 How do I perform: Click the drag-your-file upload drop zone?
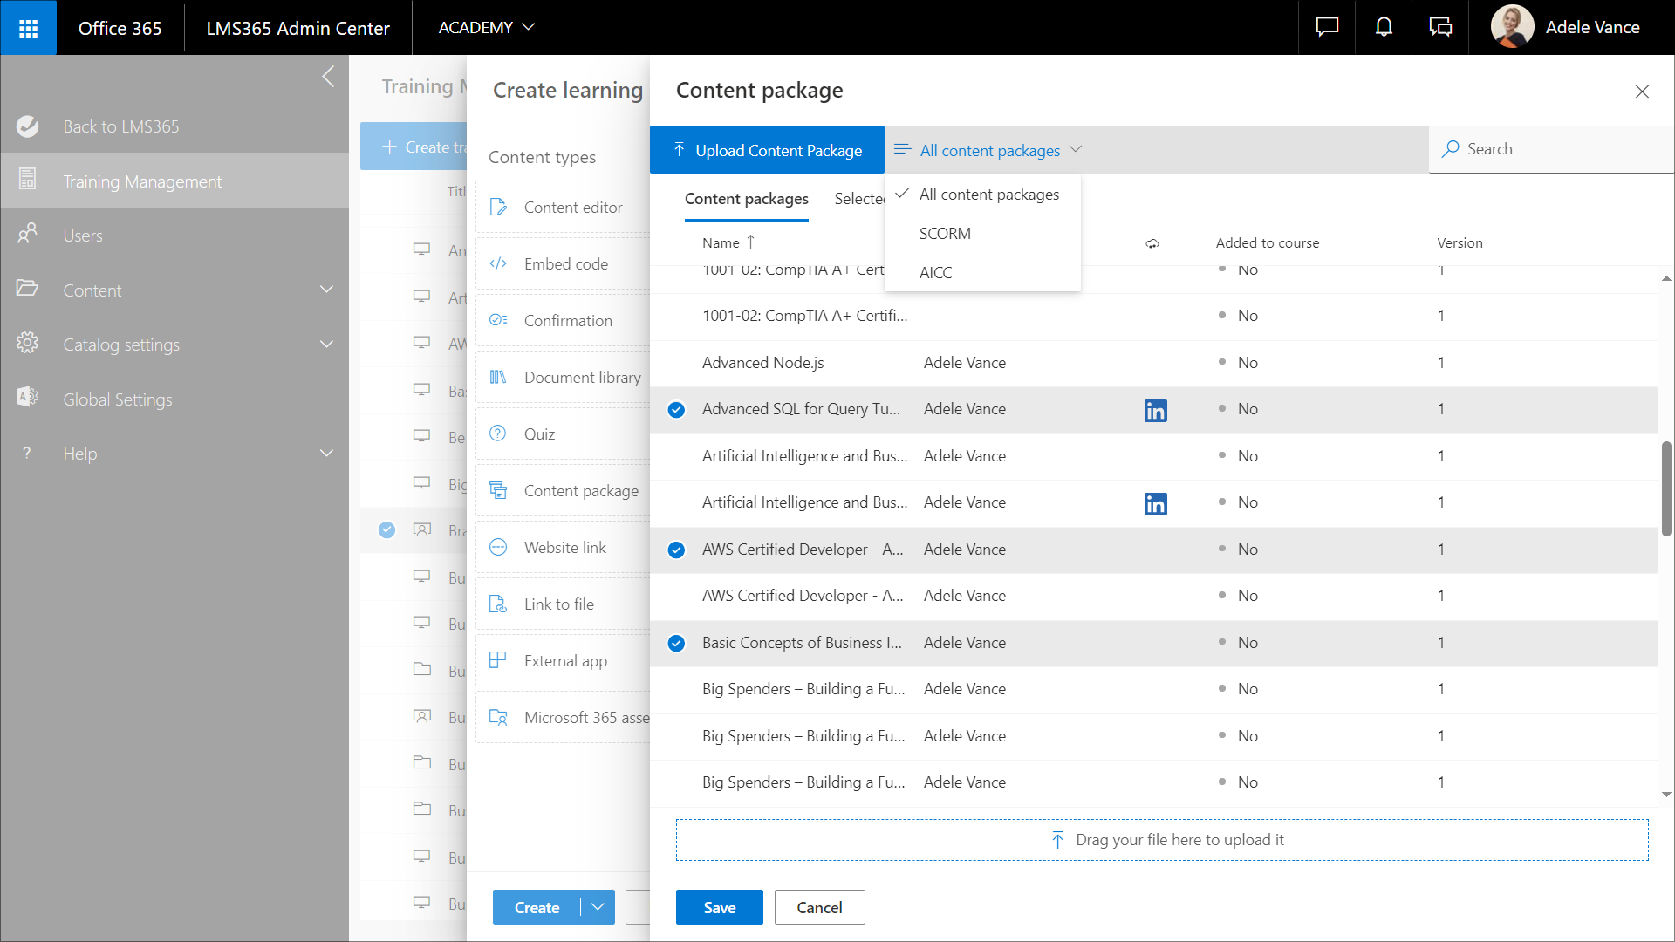click(x=1162, y=839)
